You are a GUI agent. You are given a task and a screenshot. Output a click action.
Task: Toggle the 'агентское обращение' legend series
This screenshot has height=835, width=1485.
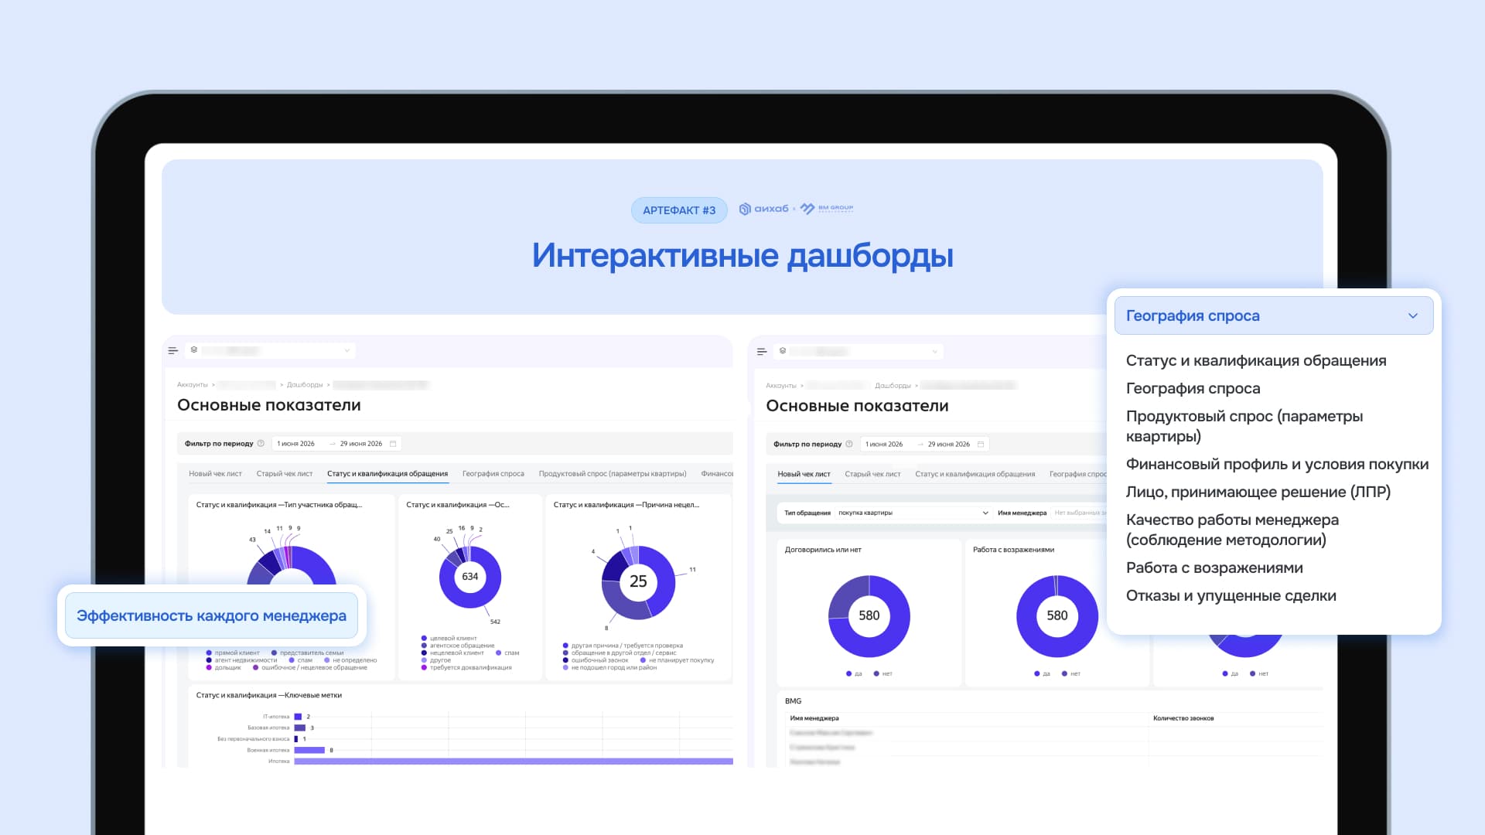point(458,646)
